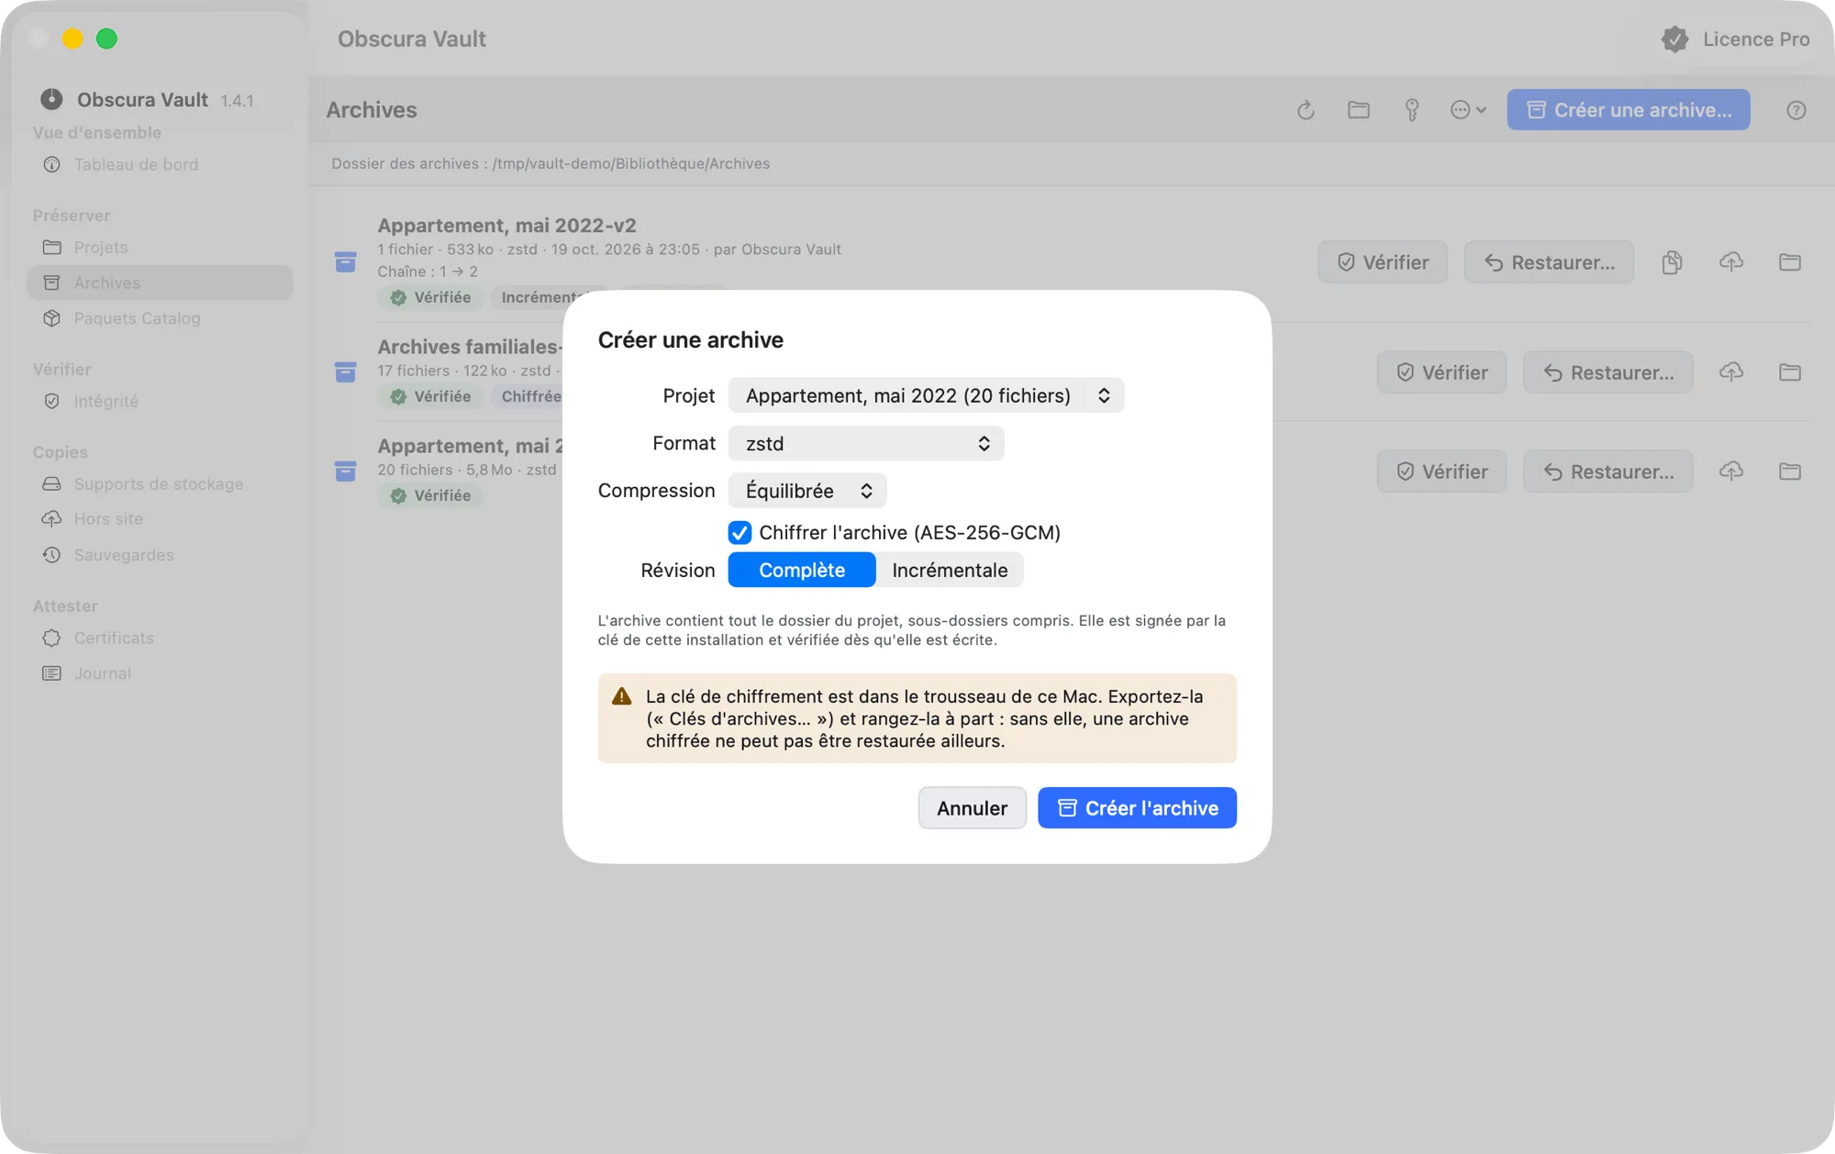1835x1154 pixels.
Task: Expand the more options ellipsis menu
Action: tap(1468, 110)
